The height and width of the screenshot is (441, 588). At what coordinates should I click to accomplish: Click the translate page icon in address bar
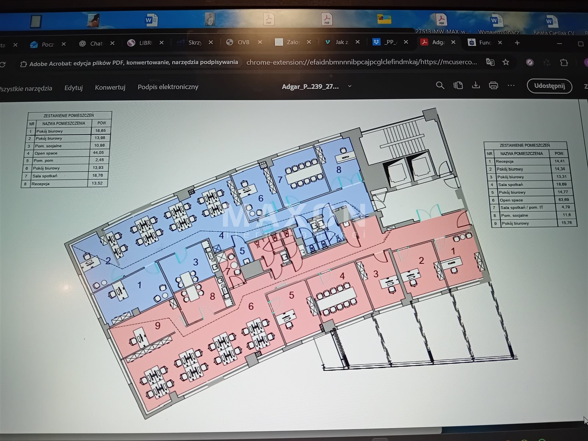(490, 62)
